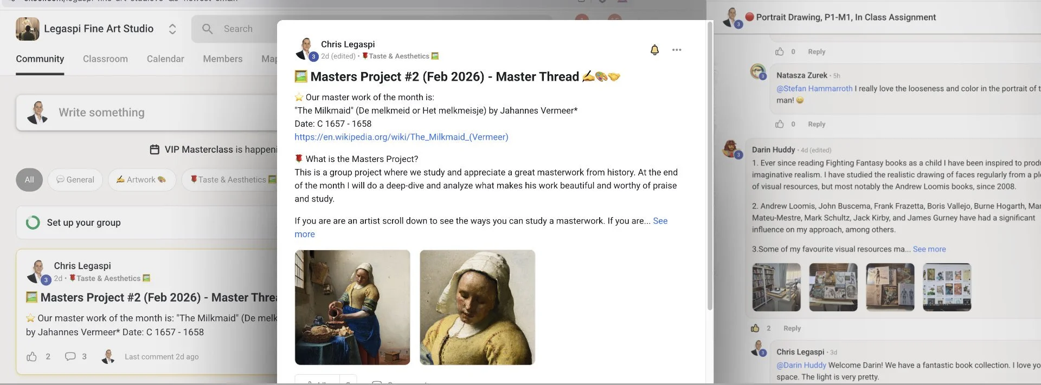Click Natasza Zurek's avatar
This screenshot has height=385, width=1041.
click(758, 73)
